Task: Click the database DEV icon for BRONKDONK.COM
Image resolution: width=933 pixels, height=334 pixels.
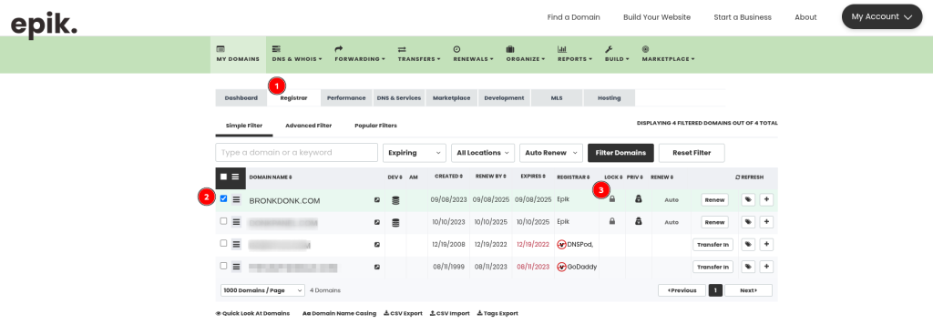Action: click(395, 201)
